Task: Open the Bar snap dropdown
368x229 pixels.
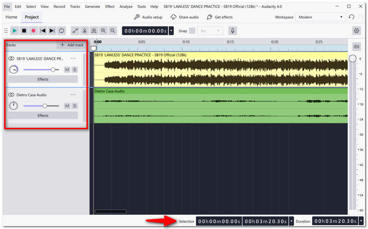Action: click(210, 31)
